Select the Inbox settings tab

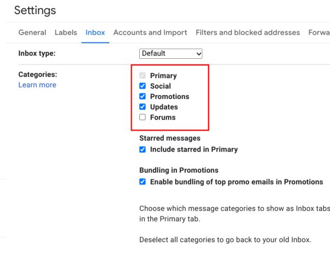[95, 32]
